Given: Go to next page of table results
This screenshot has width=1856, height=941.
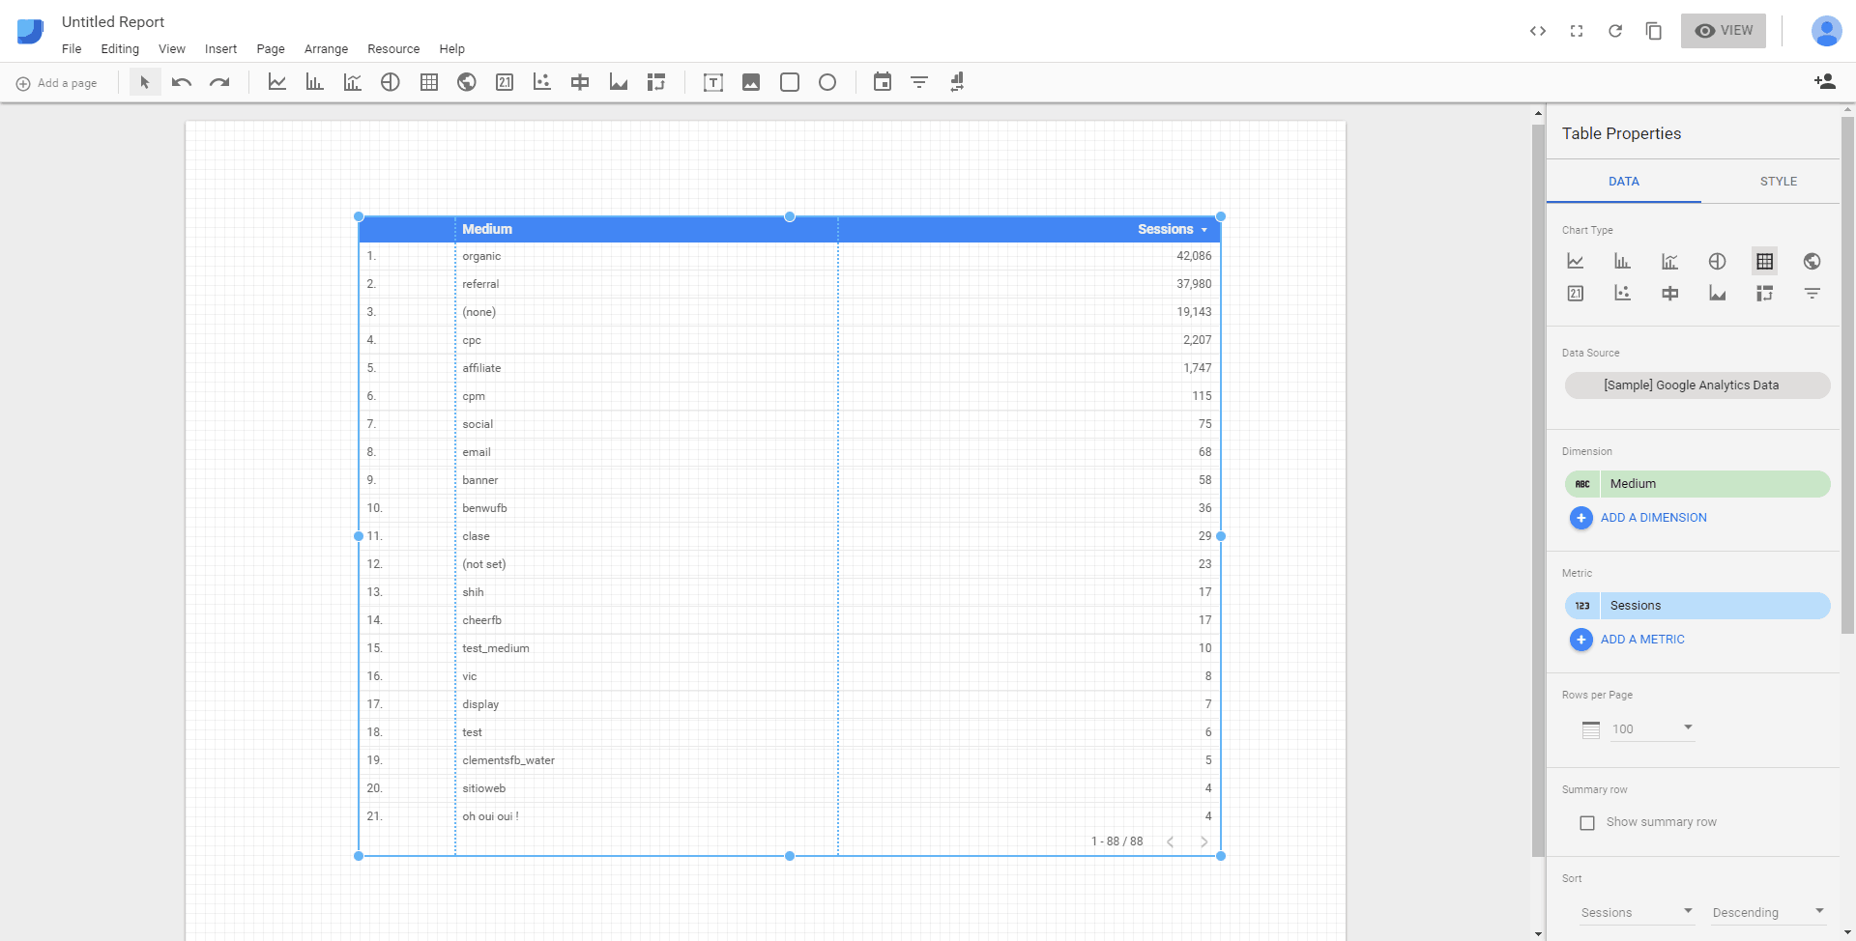Looking at the screenshot, I should click(1204, 841).
